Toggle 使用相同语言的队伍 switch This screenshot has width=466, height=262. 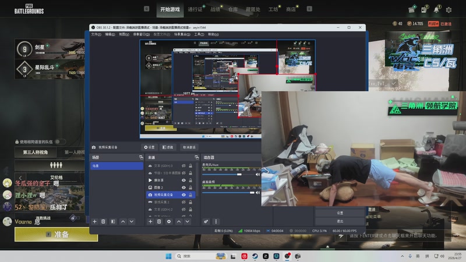pos(60,141)
